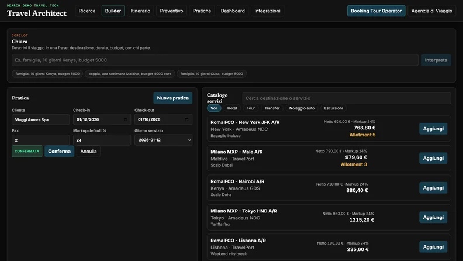Image resolution: width=463 pixels, height=261 pixels.
Task: Open the Ricerca tab
Action: tap(87, 11)
